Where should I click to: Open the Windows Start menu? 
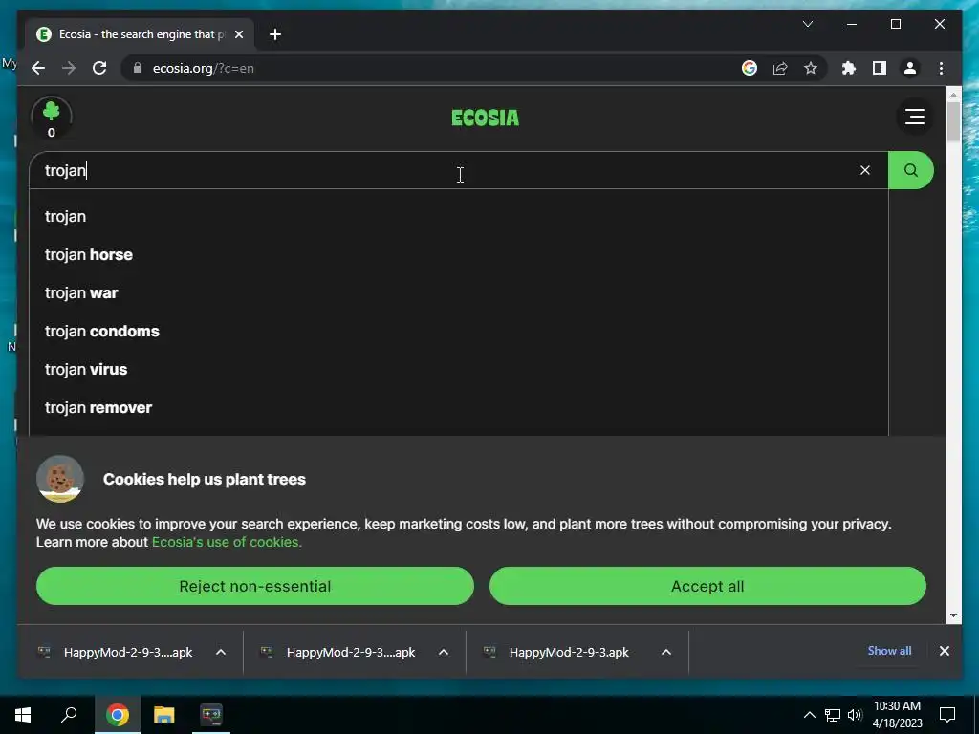[23, 714]
